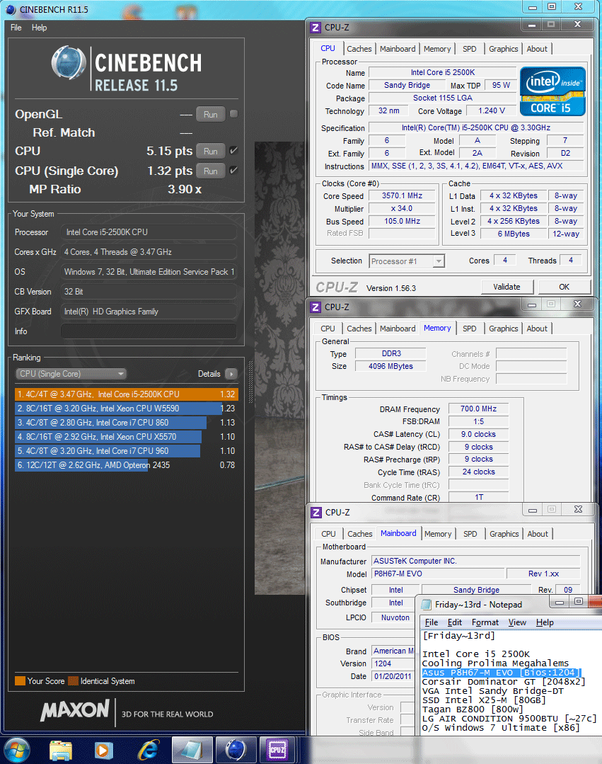Click the Notepad icon in the Notepad title bar
The height and width of the screenshot is (764, 602).
pyautogui.click(x=426, y=605)
